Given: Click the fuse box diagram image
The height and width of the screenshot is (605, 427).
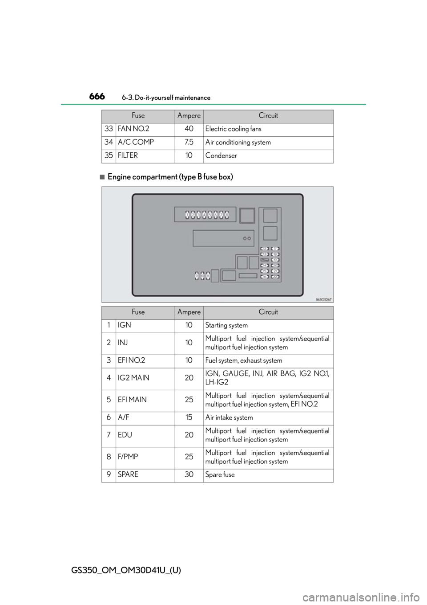Looking at the screenshot, I should click(217, 245).
